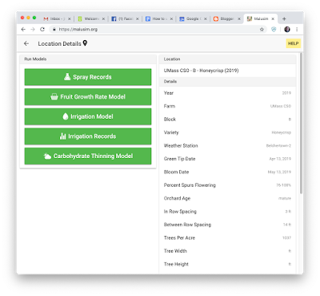The height and width of the screenshot is (296, 320).
Task: Click the Details section header
Action: click(227, 82)
